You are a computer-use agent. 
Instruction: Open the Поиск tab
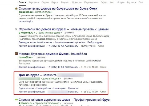22,2
